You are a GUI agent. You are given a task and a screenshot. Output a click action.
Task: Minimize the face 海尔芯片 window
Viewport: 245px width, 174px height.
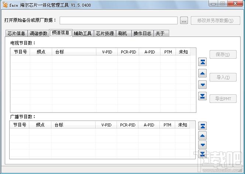click(213, 4)
